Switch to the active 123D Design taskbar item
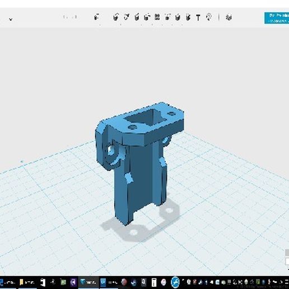 (x=88, y=282)
